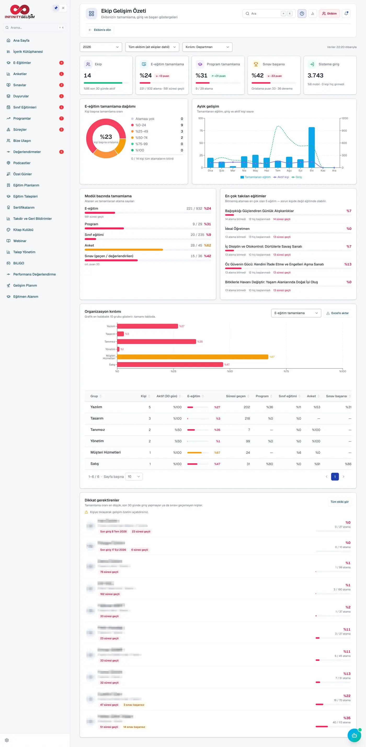Toggle Tamamlanan eğitim legend in chart
This screenshot has height=747, width=366.
coord(255,177)
